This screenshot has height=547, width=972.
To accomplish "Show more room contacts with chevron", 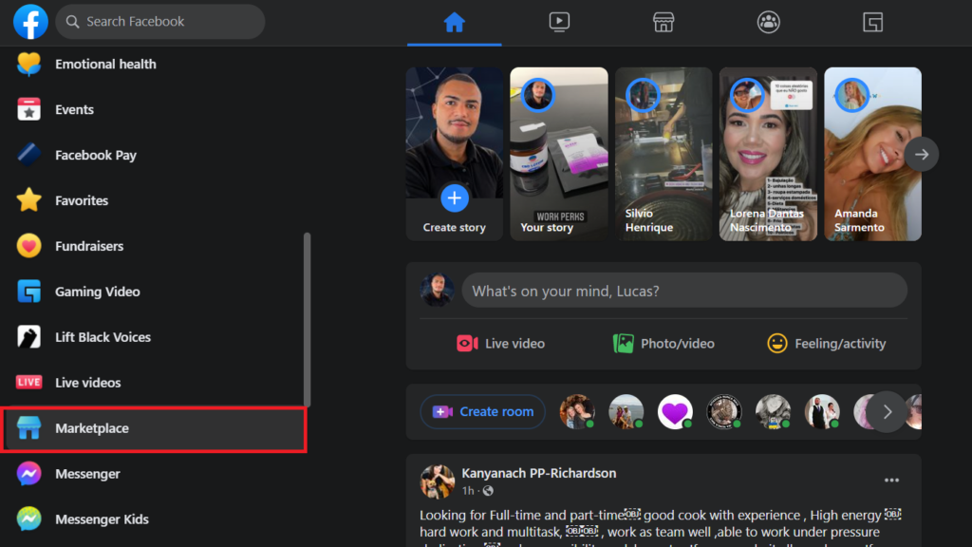I will click(x=888, y=412).
